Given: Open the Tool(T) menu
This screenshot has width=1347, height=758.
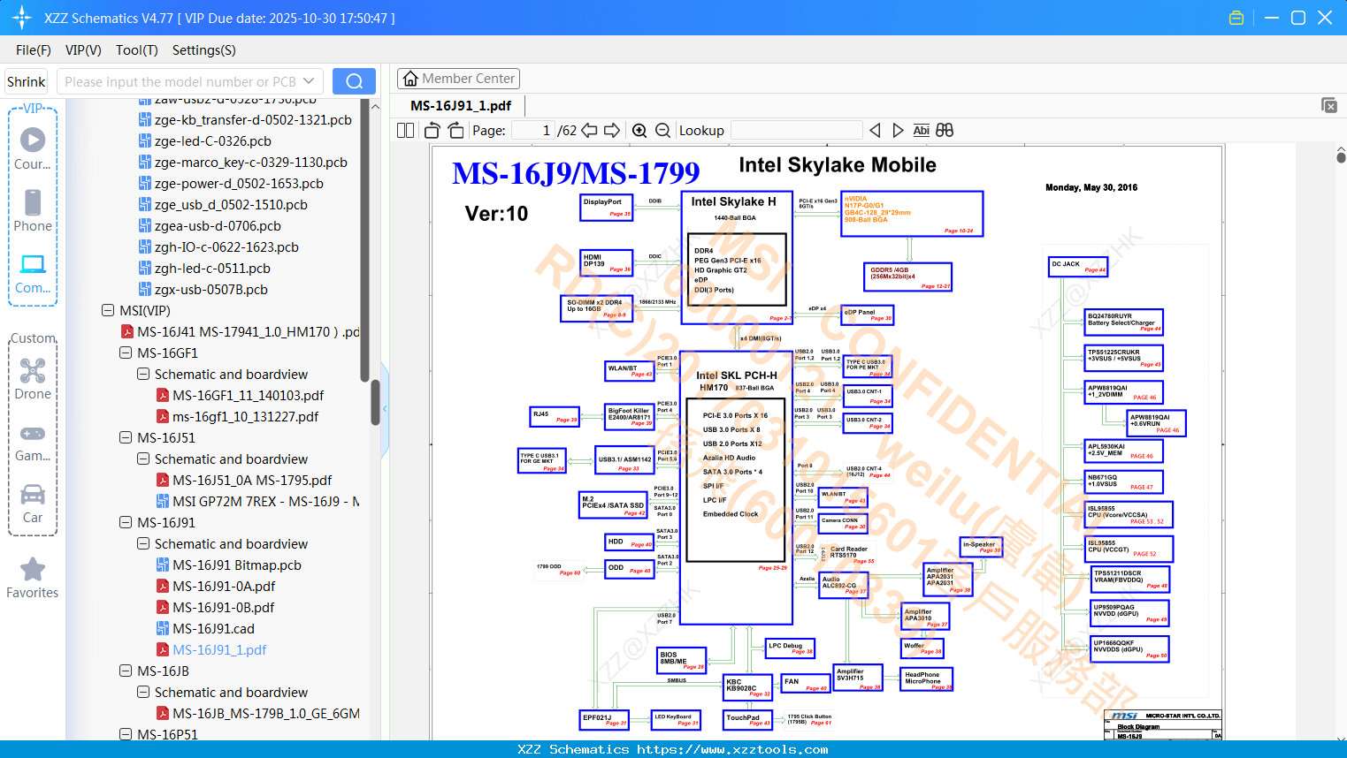Looking at the screenshot, I should [137, 50].
